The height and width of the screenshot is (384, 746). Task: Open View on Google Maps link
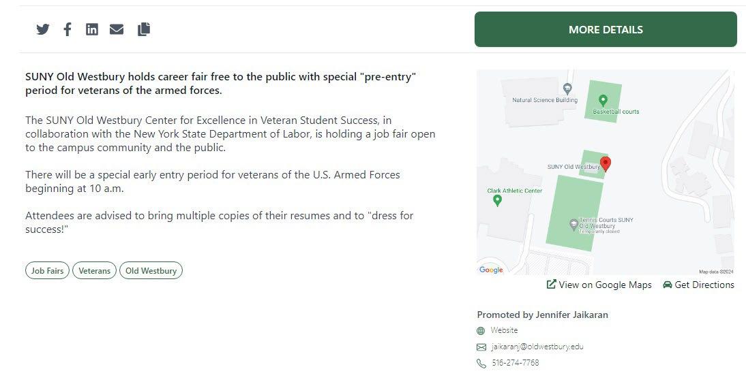(x=599, y=285)
